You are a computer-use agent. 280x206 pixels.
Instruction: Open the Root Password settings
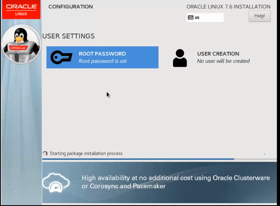(x=102, y=57)
